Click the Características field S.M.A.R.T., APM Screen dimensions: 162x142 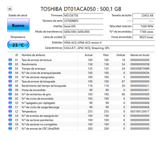(109, 48)
